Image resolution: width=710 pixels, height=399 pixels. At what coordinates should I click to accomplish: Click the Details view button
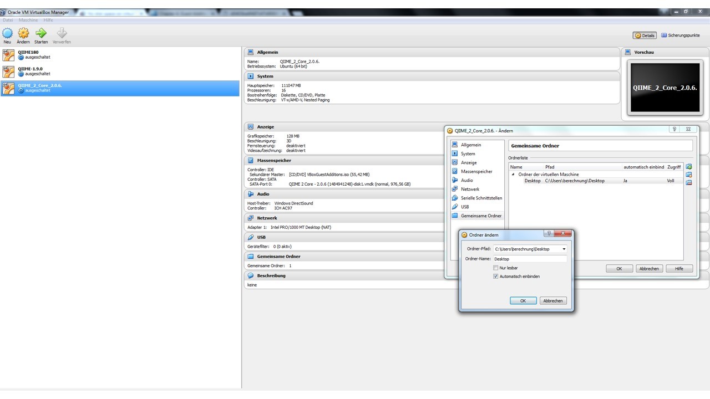click(x=645, y=35)
